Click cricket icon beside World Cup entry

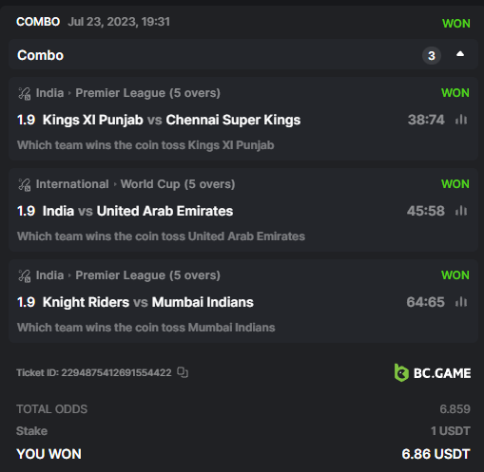click(x=25, y=184)
